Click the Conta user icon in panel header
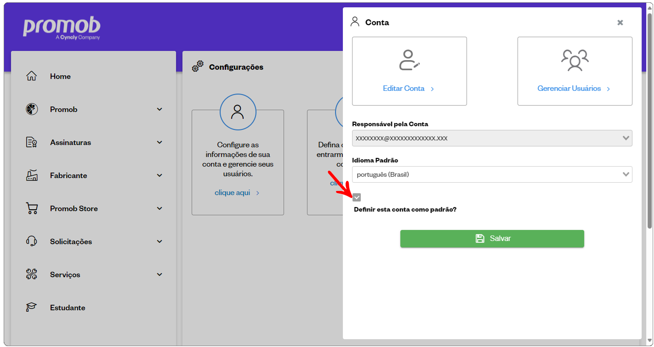The width and height of the screenshot is (654, 347). (x=355, y=22)
